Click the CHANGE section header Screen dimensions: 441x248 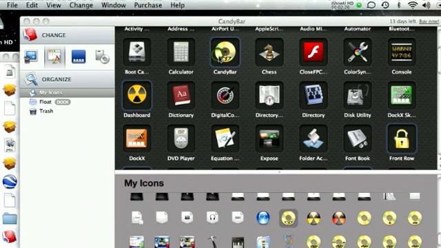tap(68, 35)
